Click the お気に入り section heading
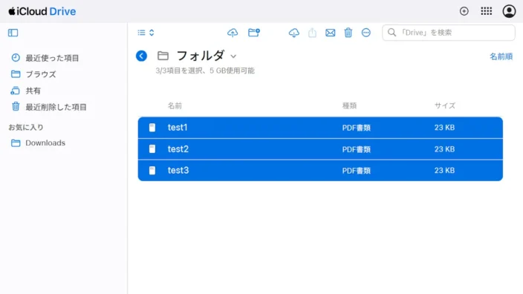Image resolution: width=523 pixels, height=294 pixels. point(26,127)
